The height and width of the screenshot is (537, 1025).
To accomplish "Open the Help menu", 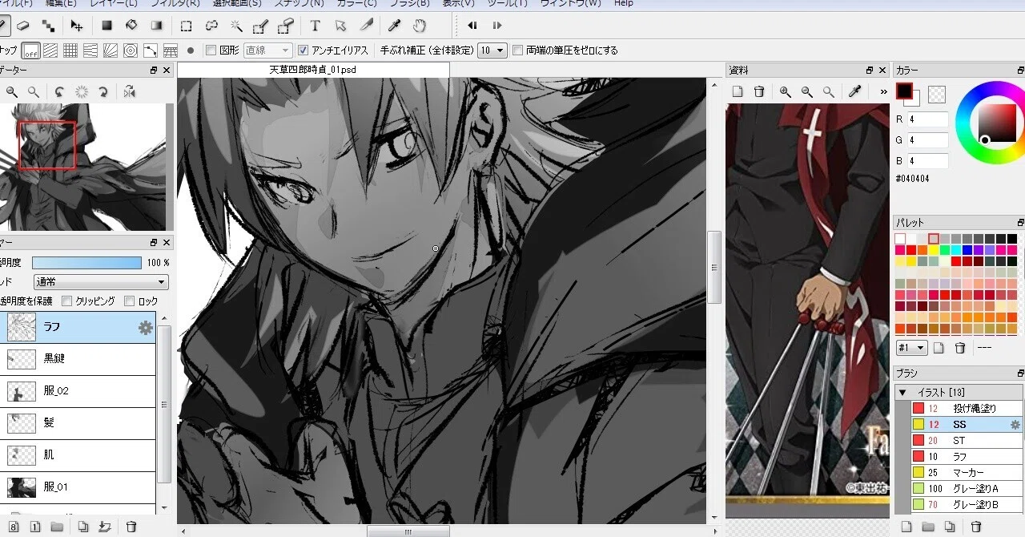I will 624,3.
